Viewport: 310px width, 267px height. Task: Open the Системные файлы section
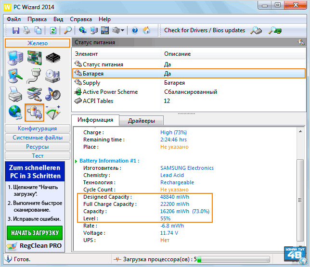(38, 138)
